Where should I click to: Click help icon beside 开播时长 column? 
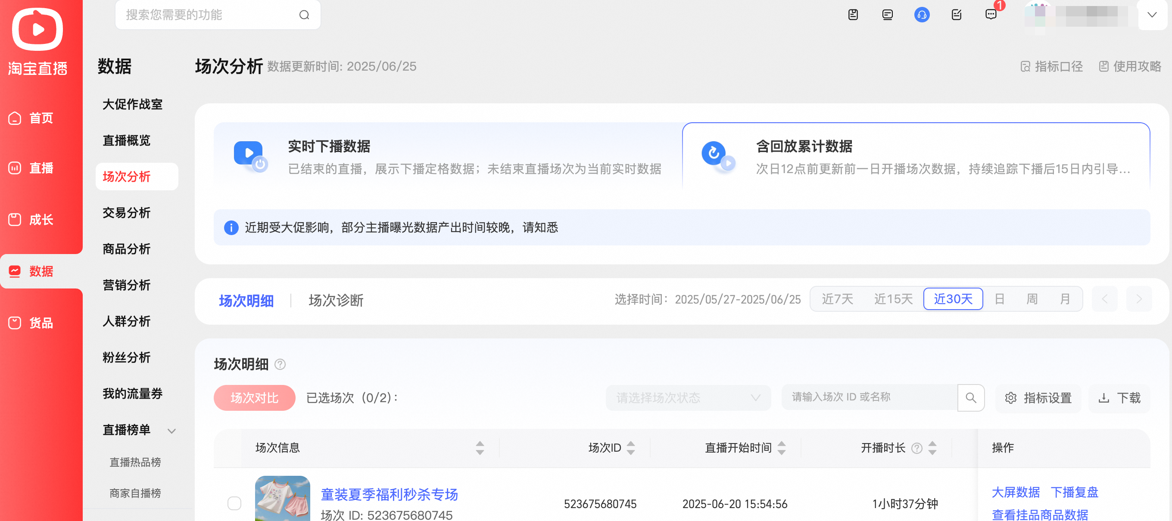[917, 448]
